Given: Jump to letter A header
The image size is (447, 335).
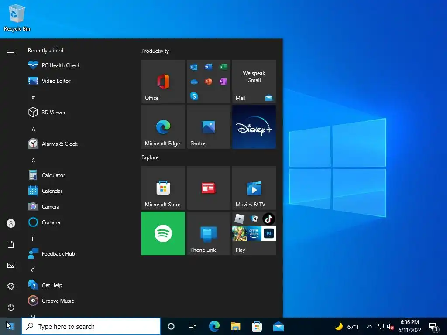Looking at the screenshot, I should pyautogui.click(x=33, y=129).
